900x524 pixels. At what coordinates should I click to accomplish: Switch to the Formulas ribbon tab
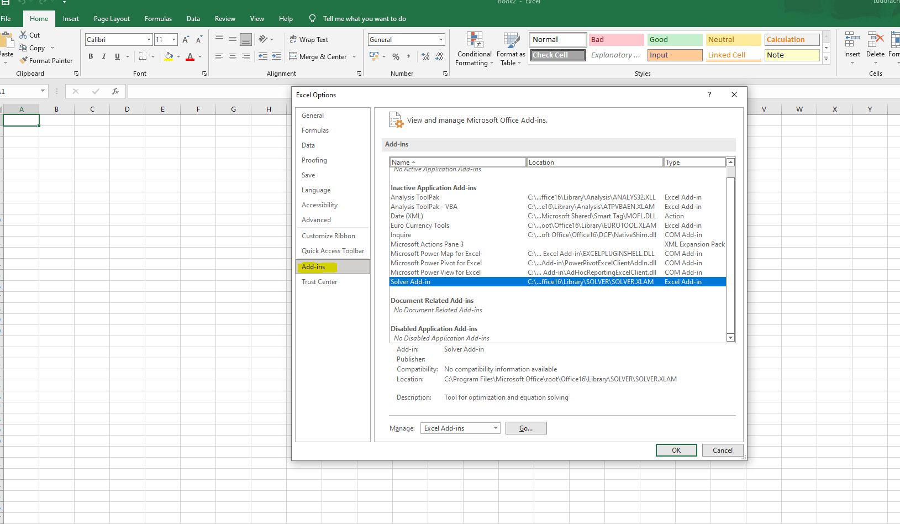[158, 18]
